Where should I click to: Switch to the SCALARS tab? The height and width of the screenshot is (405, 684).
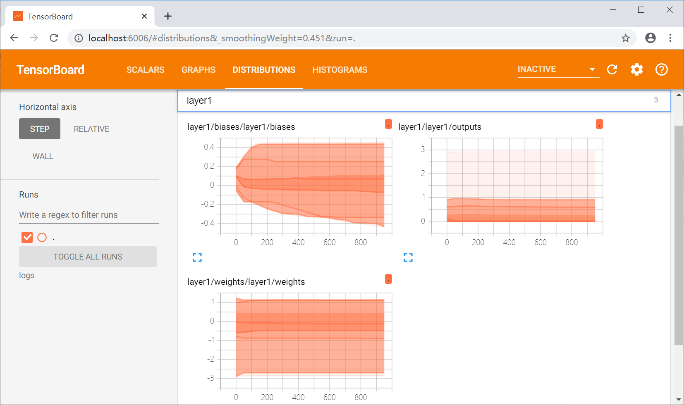pos(146,70)
